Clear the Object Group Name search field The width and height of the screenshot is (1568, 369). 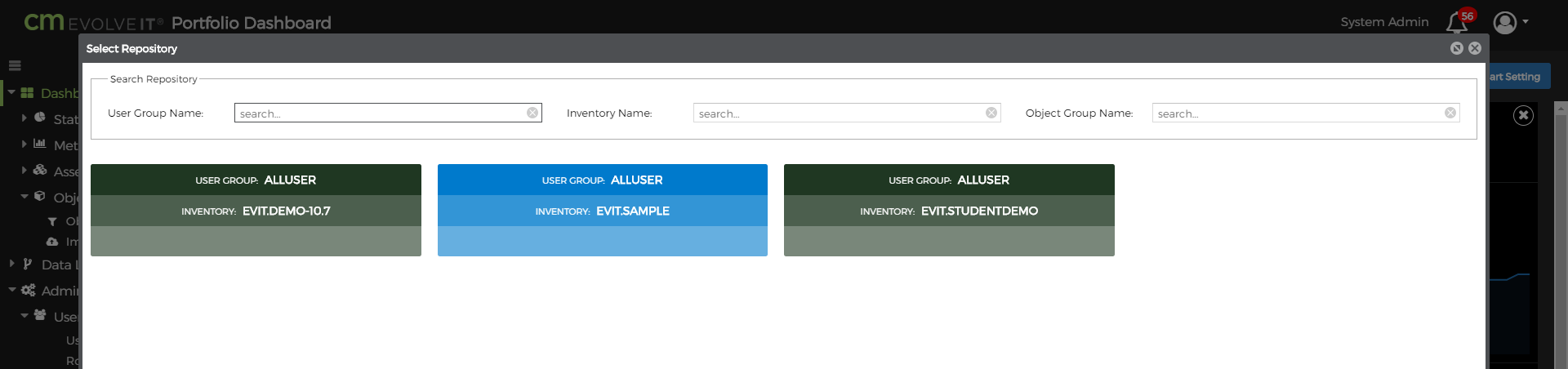click(x=1450, y=113)
